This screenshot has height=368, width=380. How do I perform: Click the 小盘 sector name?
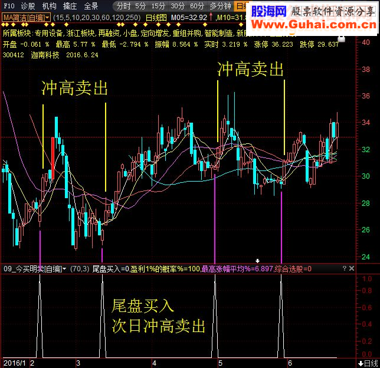130,33
